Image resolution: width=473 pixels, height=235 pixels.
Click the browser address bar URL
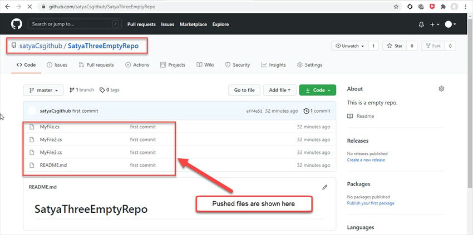click(102, 7)
